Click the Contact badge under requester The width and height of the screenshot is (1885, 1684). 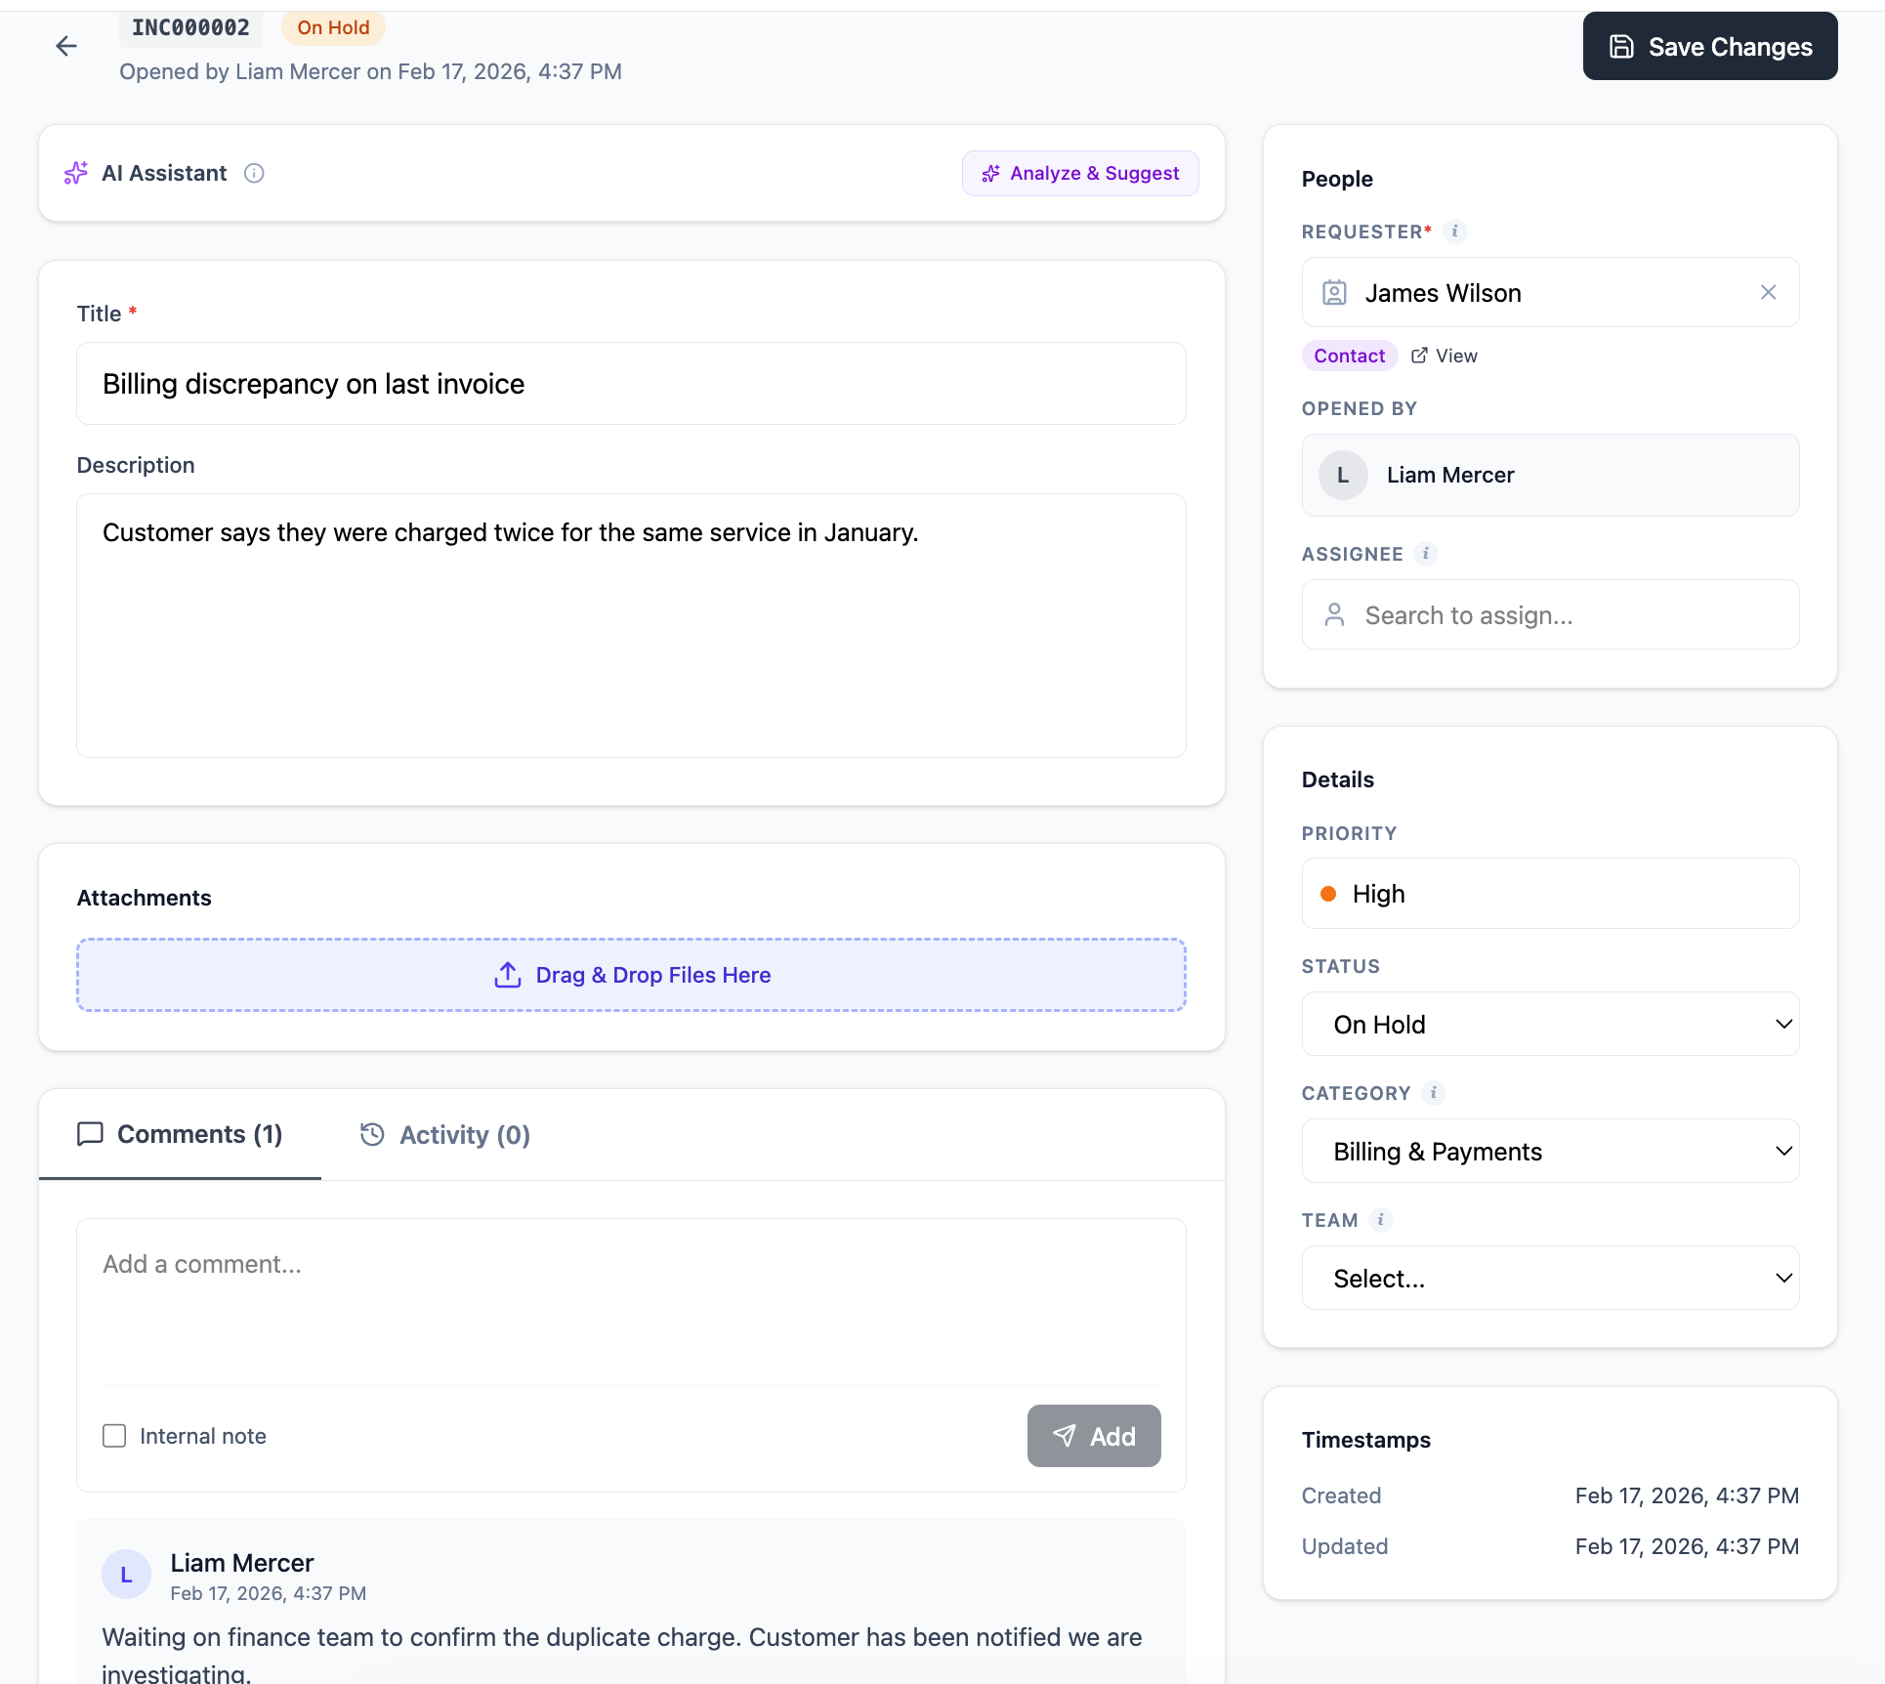point(1349,356)
